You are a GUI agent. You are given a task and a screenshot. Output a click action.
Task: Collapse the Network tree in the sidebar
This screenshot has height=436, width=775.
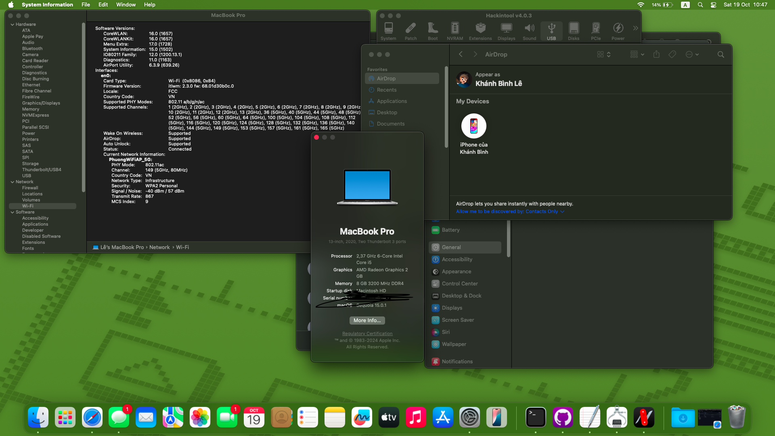click(13, 182)
